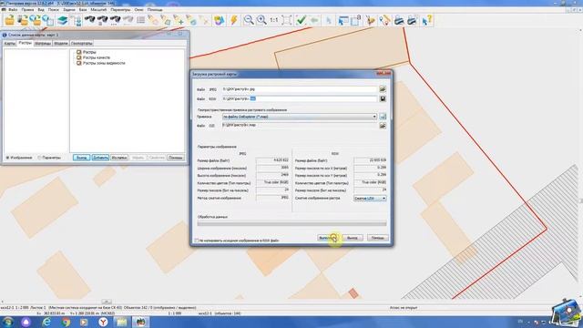This screenshot has height=328, width=583.
Task: Open the Масштаб menu
Action: click(98, 10)
